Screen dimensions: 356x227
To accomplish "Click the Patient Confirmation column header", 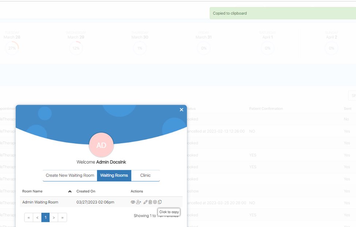I will tap(266, 108).
